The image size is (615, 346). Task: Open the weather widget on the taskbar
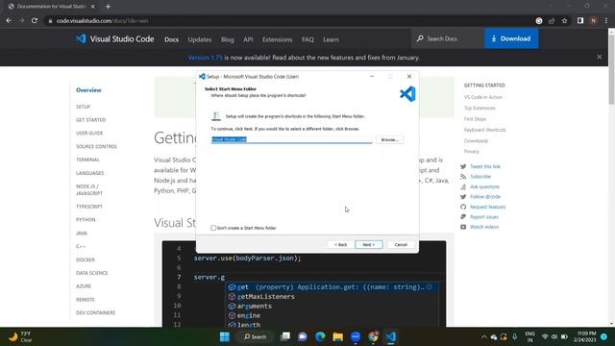click(x=20, y=336)
